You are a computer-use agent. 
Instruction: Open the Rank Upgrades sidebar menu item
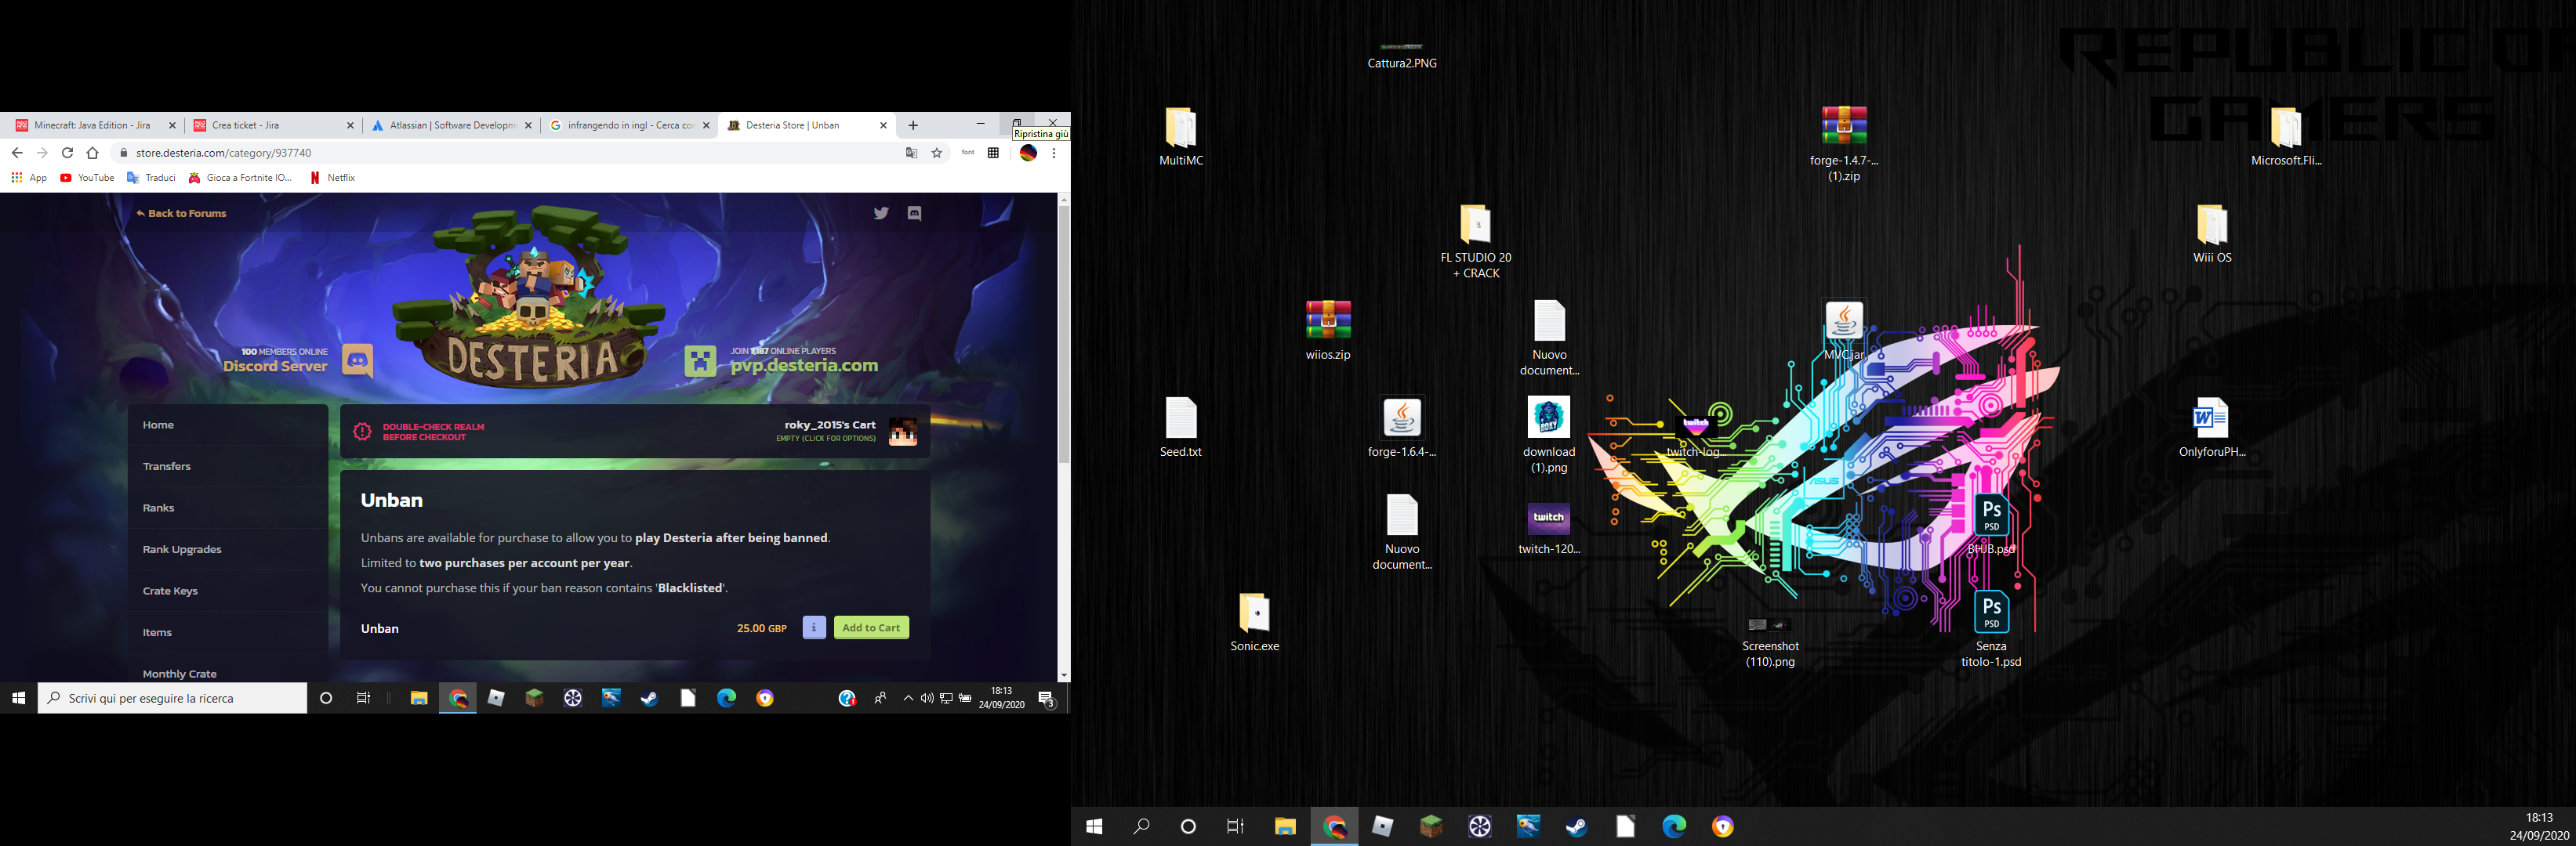[182, 549]
